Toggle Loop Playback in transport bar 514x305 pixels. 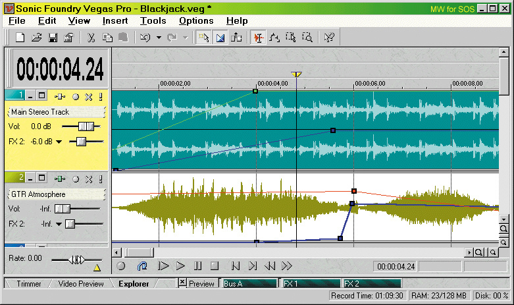141,266
